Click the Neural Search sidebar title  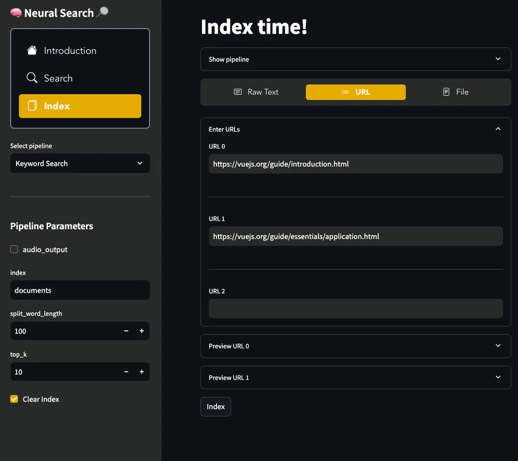[59, 13]
